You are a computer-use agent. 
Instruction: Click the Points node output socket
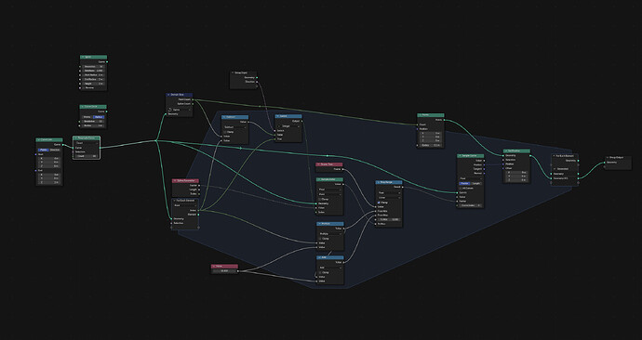(444, 120)
